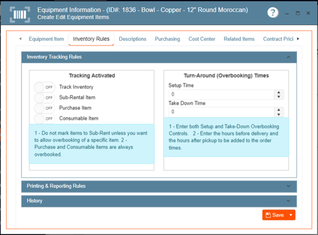
Task: Switch to the Related Items tab
Action: tap(239, 39)
